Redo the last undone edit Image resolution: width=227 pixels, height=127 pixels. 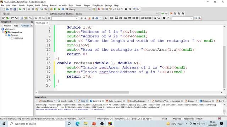24,9
